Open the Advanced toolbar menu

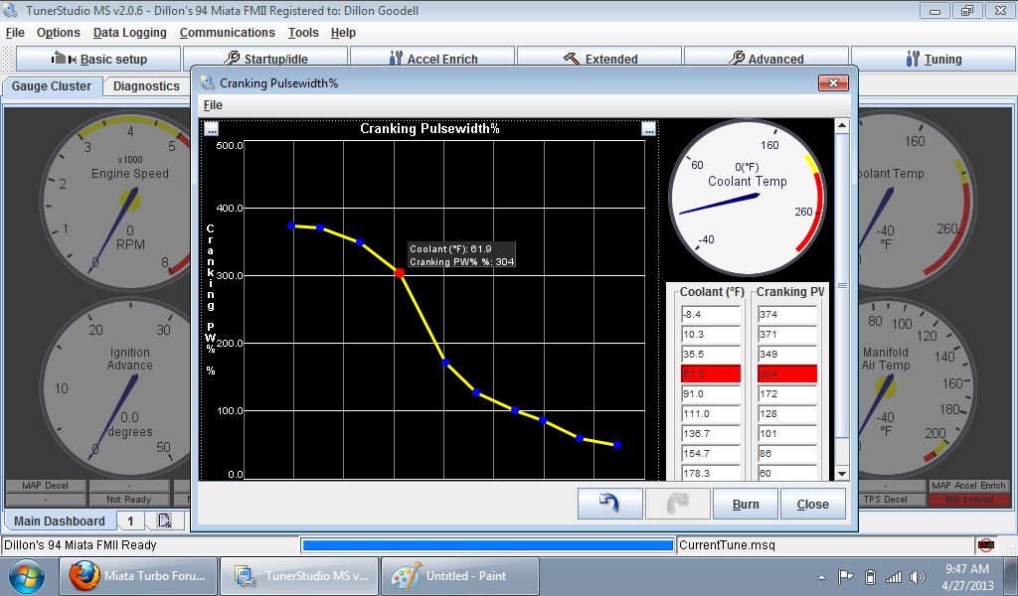coord(766,59)
